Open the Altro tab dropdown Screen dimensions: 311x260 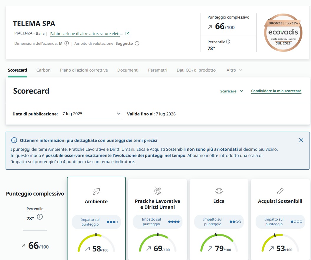[x=234, y=70]
